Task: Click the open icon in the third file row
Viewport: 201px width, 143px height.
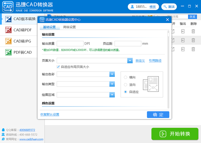Action: pyautogui.click(x=173, y=49)
